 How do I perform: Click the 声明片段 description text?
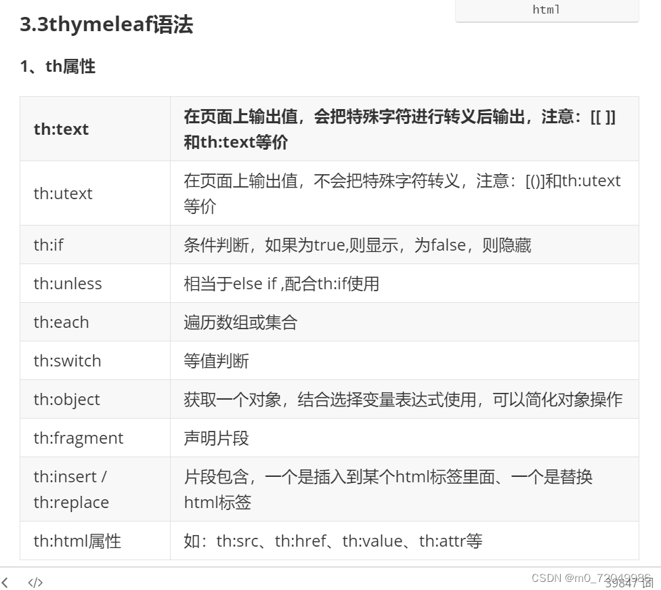pyautogui.click(x=217, y=438)
